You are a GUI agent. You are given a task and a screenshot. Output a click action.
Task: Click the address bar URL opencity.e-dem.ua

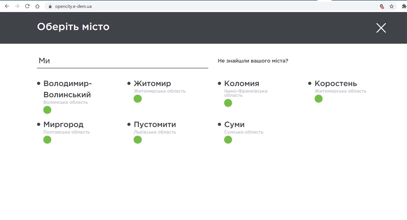click(x=73, y=6)
